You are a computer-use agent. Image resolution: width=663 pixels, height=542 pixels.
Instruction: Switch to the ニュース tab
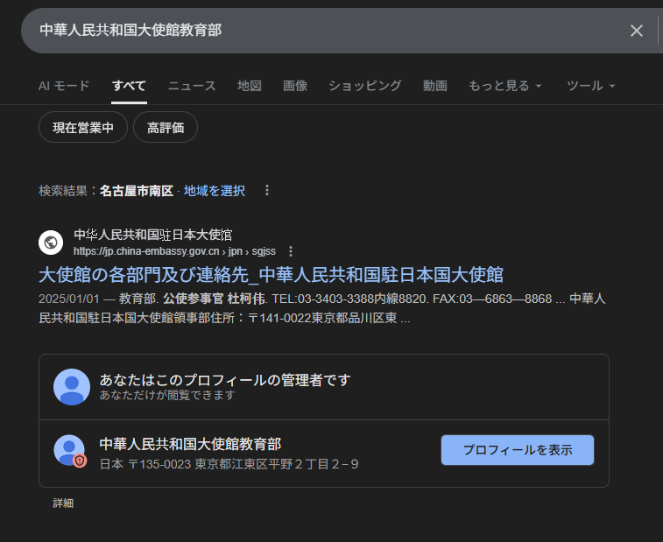coord(192,86)
